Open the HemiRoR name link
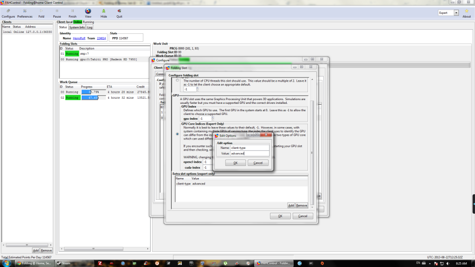Screen dimensions: 475x267 79,38
